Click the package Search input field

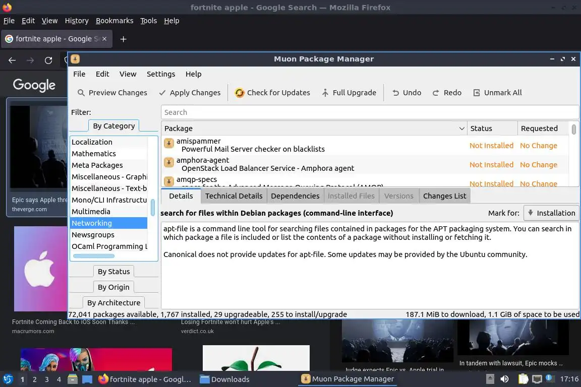[x=369, y=112]
